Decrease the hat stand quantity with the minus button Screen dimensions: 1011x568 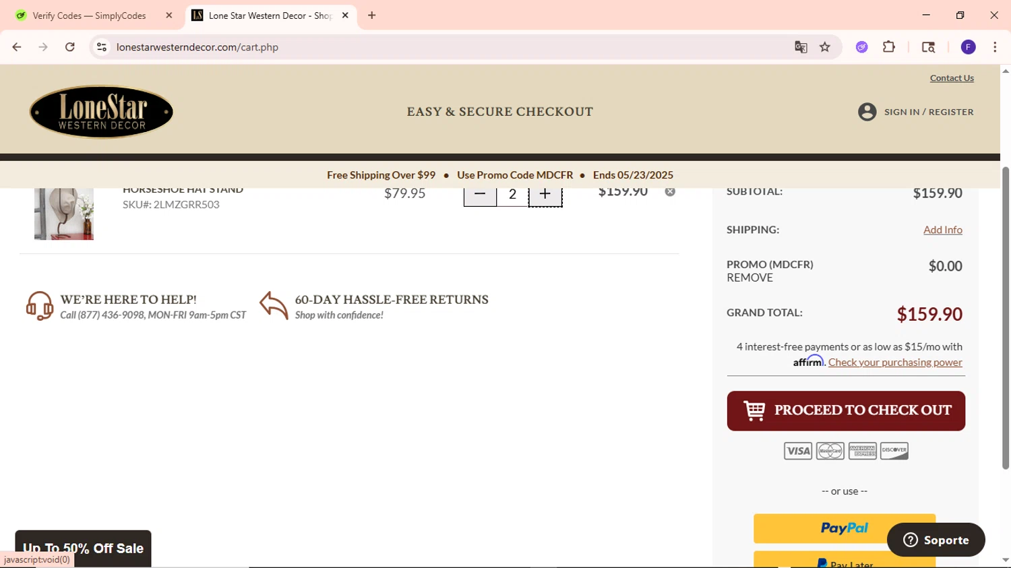pyautogui.click(x=480, y=195)
